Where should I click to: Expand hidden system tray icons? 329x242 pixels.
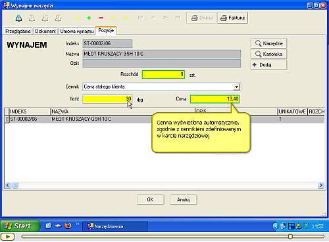[x=275, y=226]
